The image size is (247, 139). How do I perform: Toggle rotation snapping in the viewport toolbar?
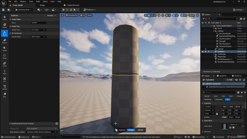coord(174,15)
